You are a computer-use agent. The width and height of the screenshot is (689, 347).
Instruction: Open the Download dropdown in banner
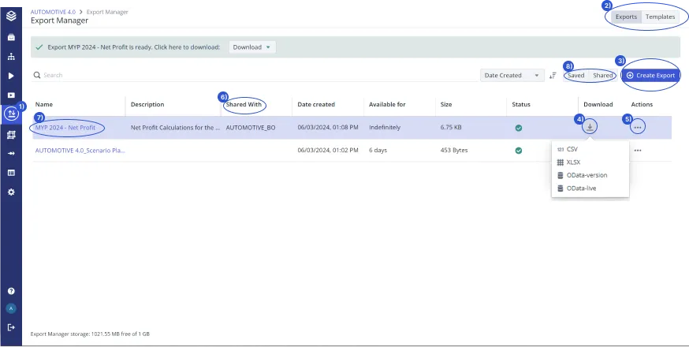click(x=252, y=47)
